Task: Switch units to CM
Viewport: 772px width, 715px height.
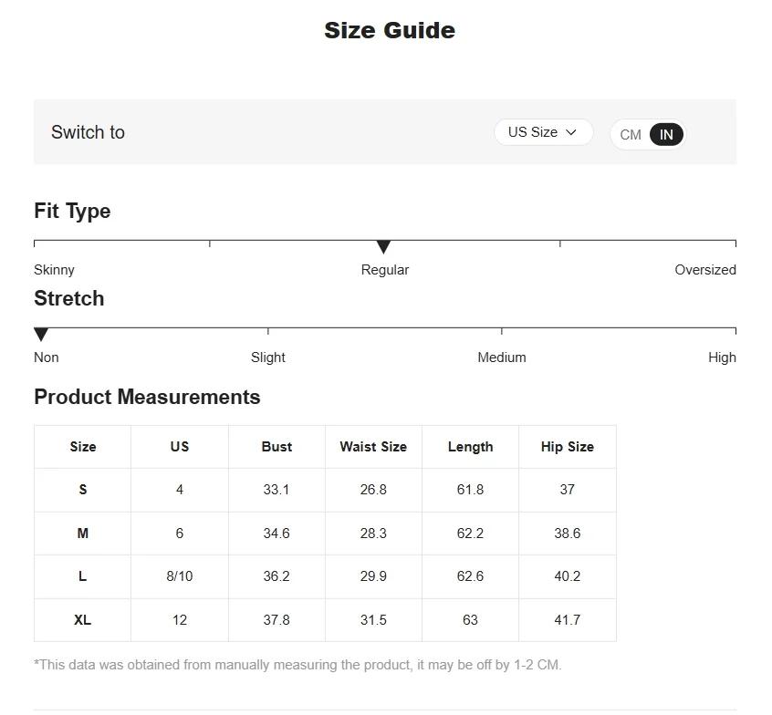Action: (631, 134)
